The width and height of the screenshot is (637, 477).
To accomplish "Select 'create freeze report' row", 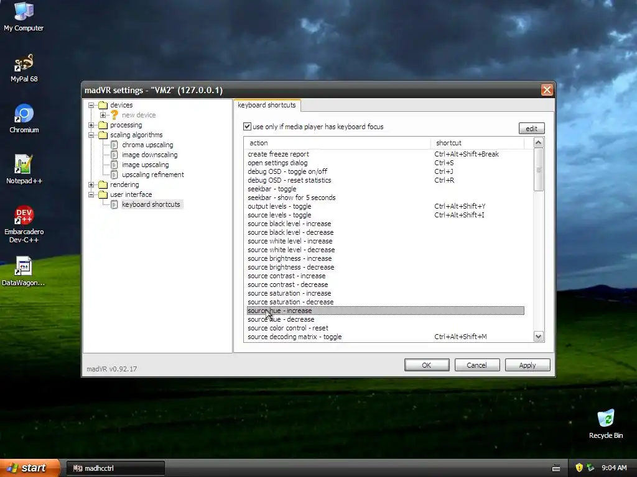I will pos(386,154).
